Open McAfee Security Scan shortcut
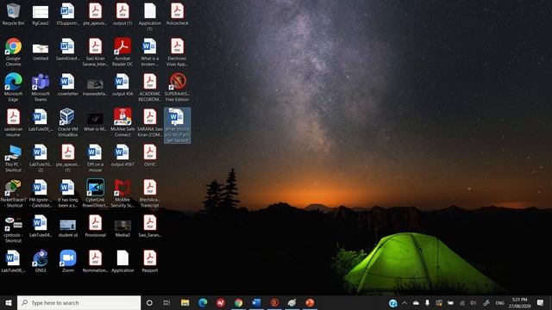 coord(122,193)
